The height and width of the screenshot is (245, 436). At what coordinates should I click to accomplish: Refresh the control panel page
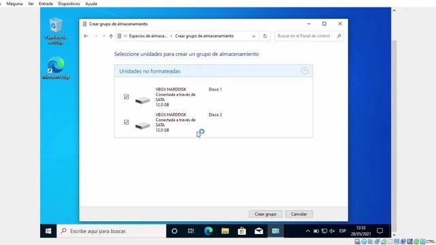[x=265, y=36]
